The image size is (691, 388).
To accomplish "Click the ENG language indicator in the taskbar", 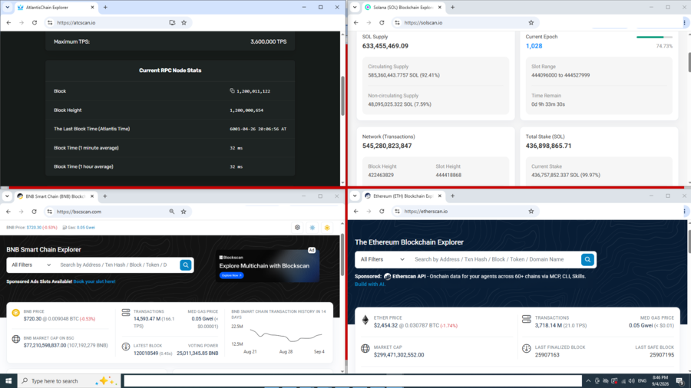I will click(x=642, y=381).
